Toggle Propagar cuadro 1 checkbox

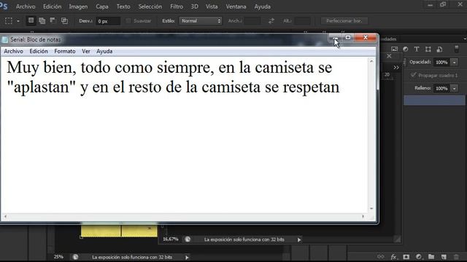[x=414, y=75]
